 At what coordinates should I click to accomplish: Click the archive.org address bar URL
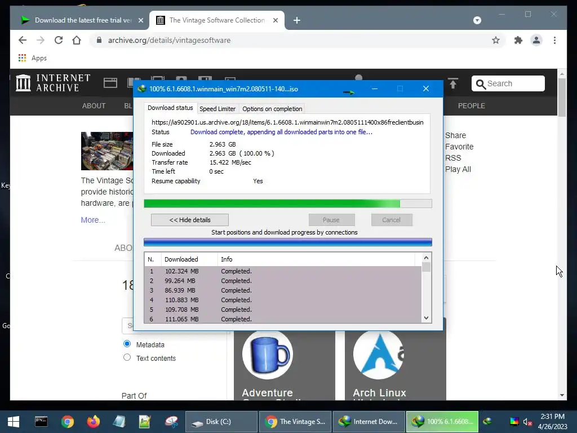[169, 40]
